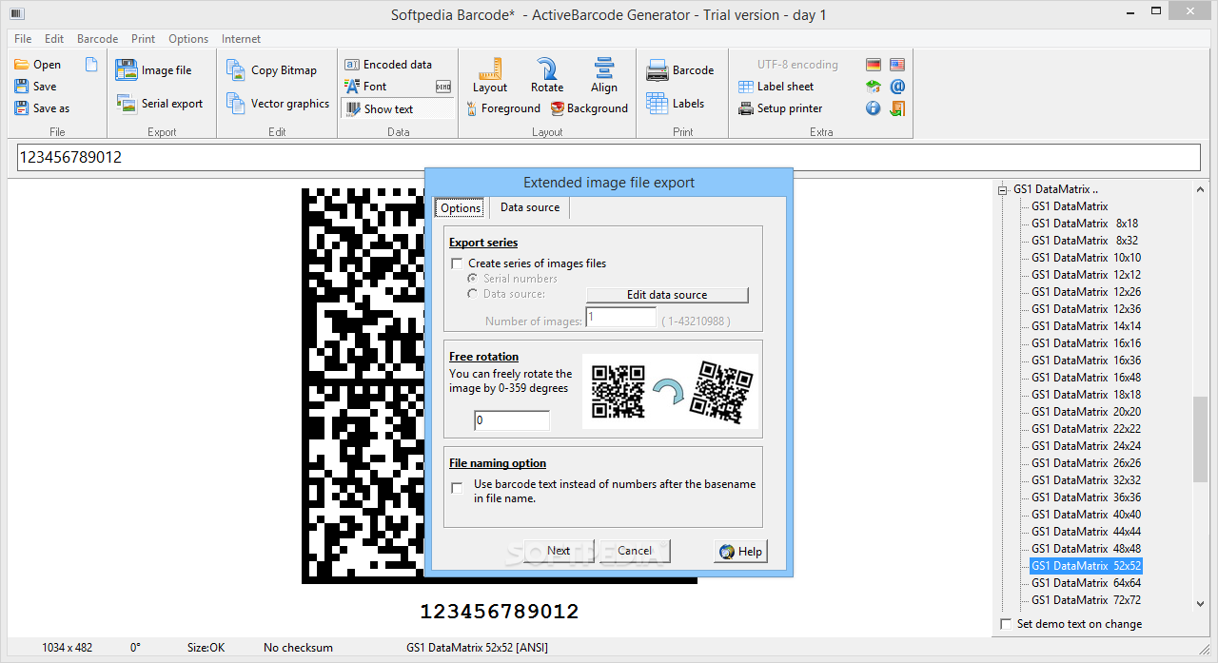Select GS1 DataMatrix 12x26

coord(1086,292)
